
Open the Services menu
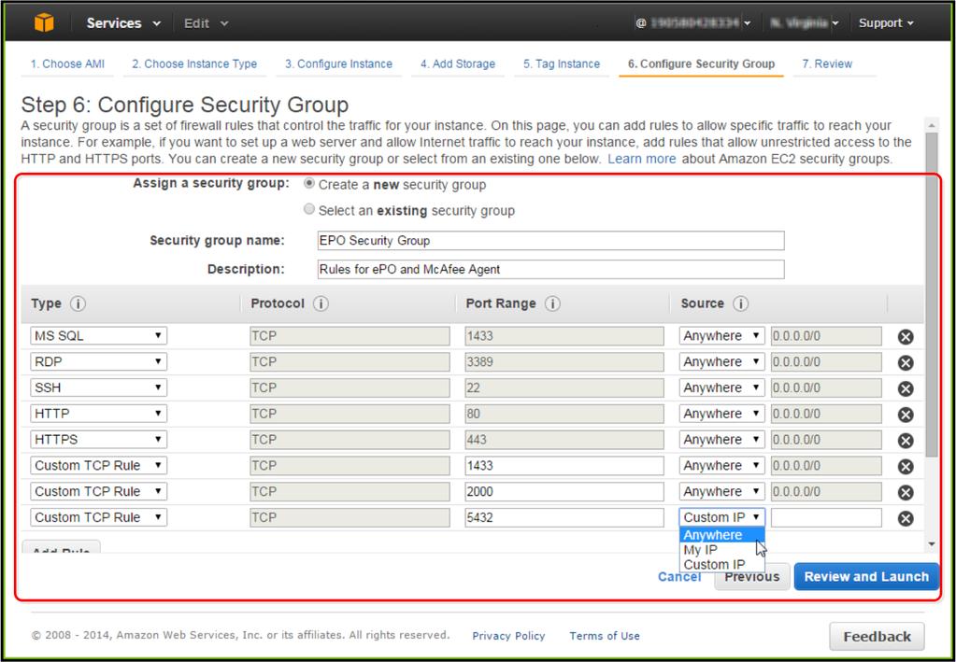click(x=123, y=23)
